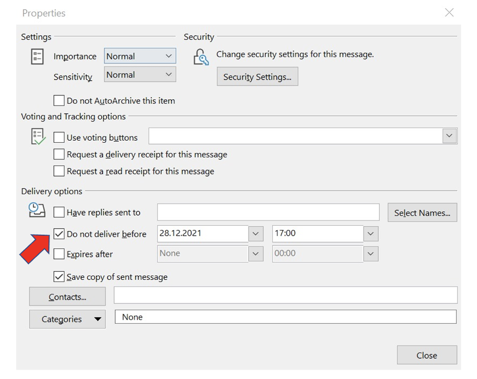The image size is (477, 379).
Task: Open the Importance dropdown
Action: coord(168,56)
